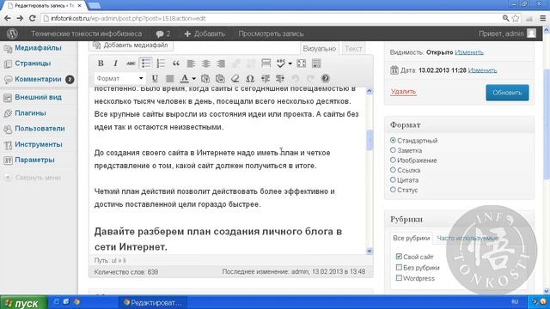Open the editor help icon

point(326,78)
